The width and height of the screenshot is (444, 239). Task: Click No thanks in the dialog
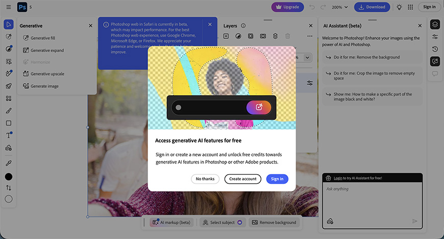click(x=205, y=179)
